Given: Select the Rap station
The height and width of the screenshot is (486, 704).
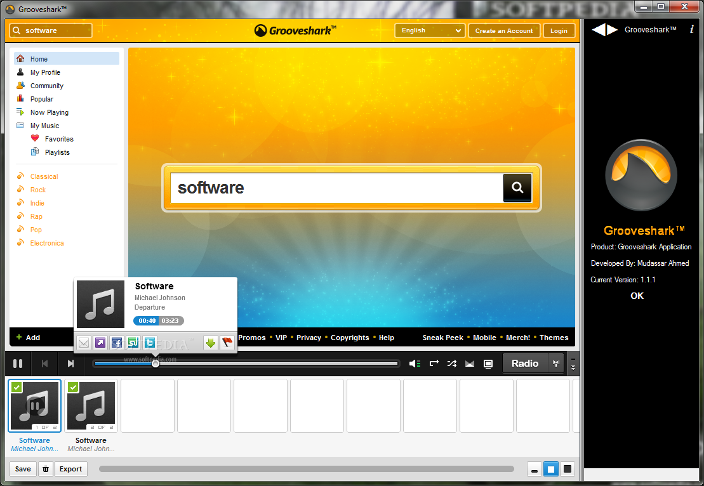Looking at the screenshot, I should tap(36, 216).
